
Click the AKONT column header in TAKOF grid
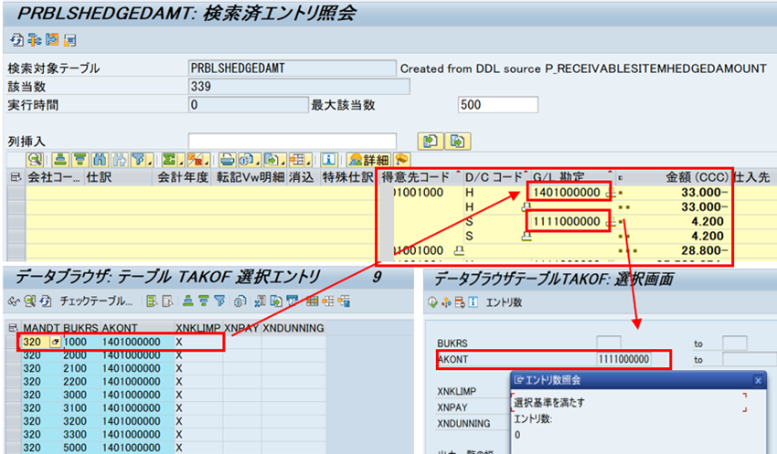tap(137, 328)
